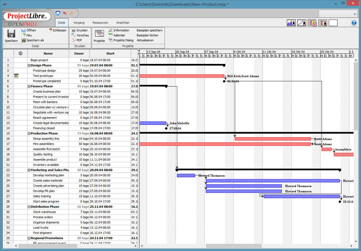Open the resource histogram view icon

pyautogui.click(x=291, y=22)
